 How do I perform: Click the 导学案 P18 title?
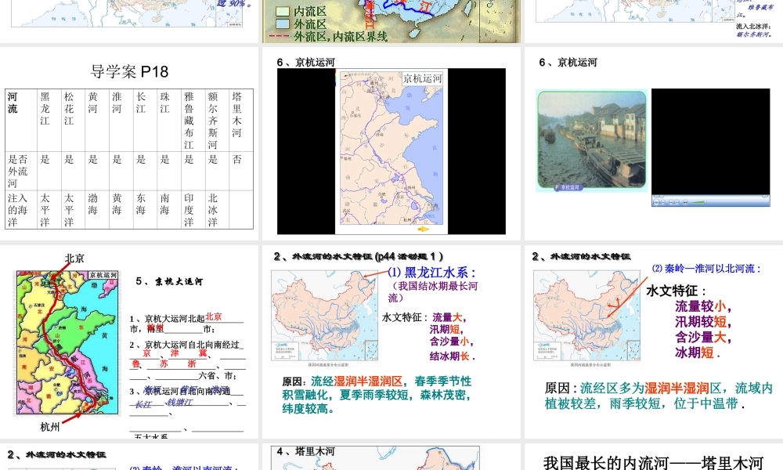point(129,71)
